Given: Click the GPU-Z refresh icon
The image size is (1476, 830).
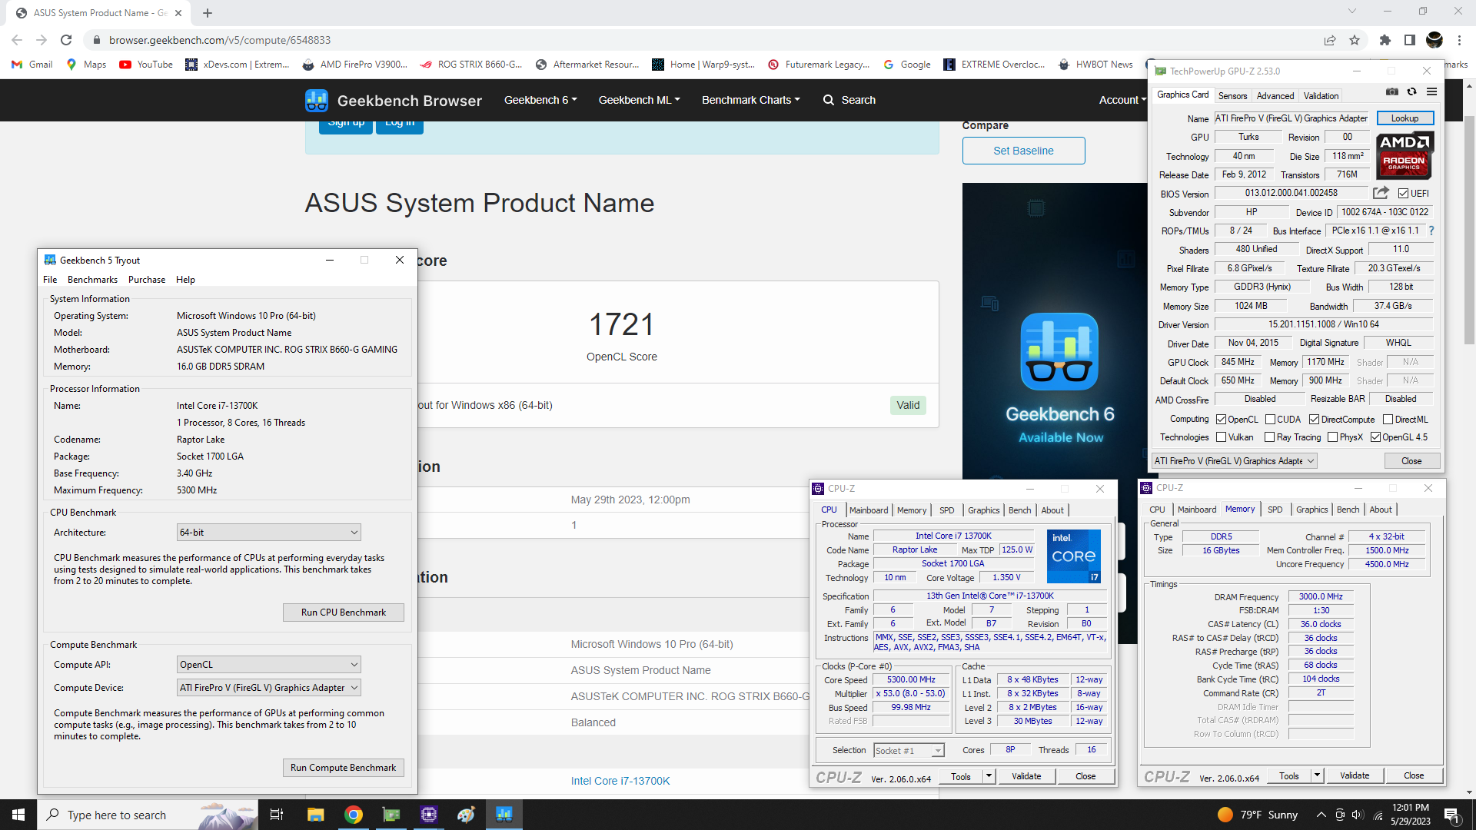Looking at the screenshot, I should point(1411,91).
